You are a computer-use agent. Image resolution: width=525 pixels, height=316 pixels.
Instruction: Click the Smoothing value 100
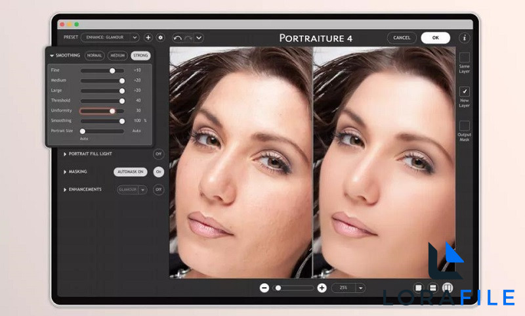coord(137,121)
